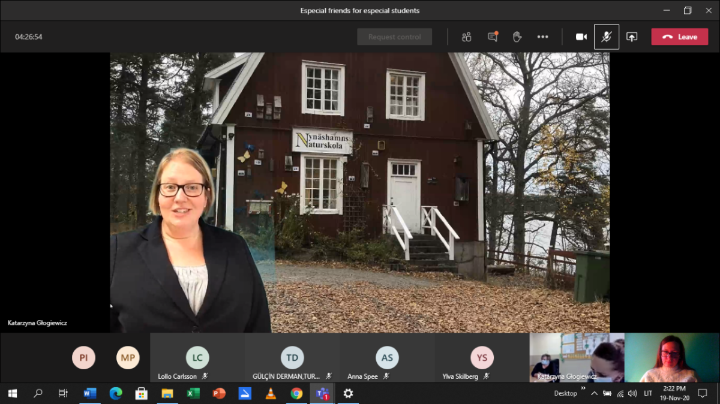Leave the meeting

click(x=679, y=37)
